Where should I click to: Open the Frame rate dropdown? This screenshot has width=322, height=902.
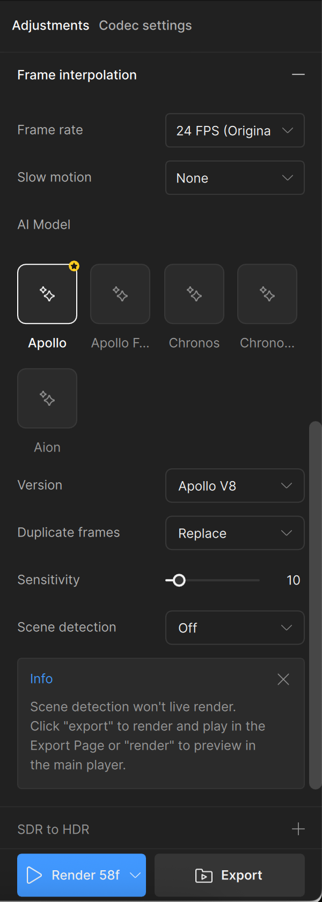235,130
